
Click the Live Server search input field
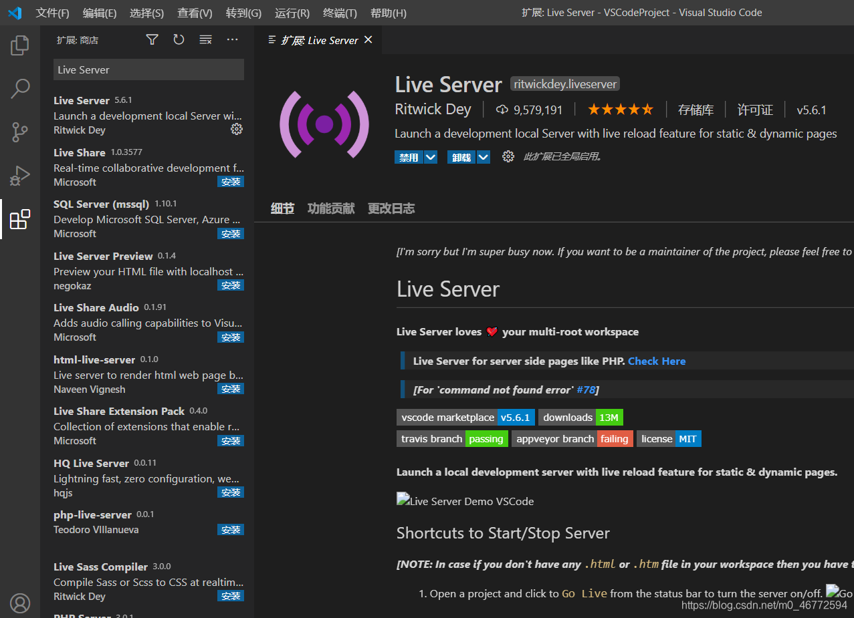click(148, 69)
